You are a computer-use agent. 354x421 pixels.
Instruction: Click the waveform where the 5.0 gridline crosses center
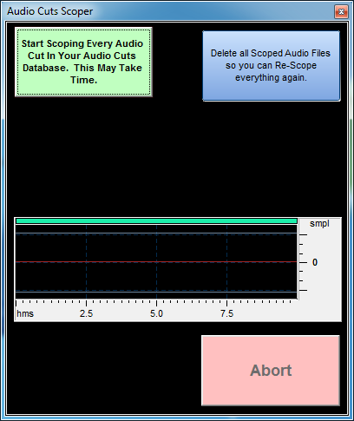pos(156,262)
